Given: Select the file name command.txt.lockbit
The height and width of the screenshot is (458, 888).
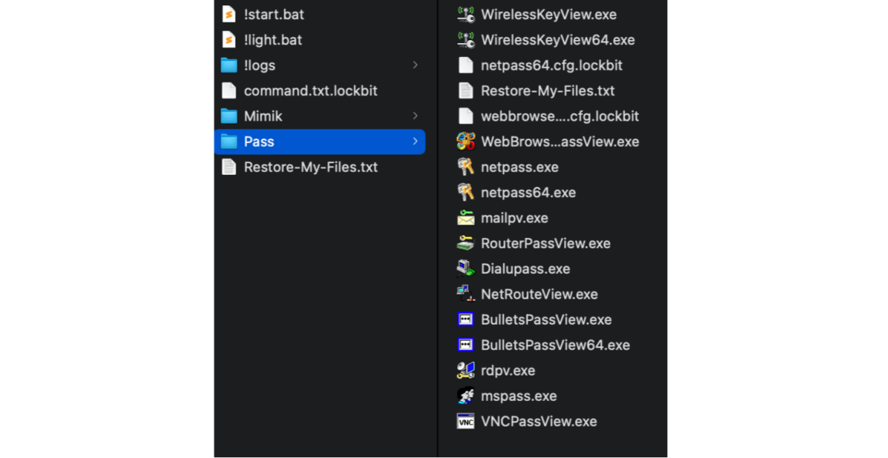Looking at the screenshot, I should pyautogui.click(x=311, y=91).
